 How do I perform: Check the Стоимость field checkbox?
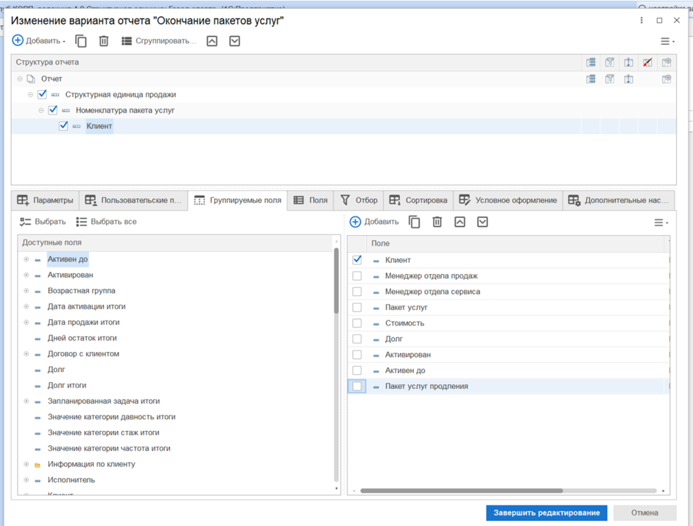(x=357, y=323)
